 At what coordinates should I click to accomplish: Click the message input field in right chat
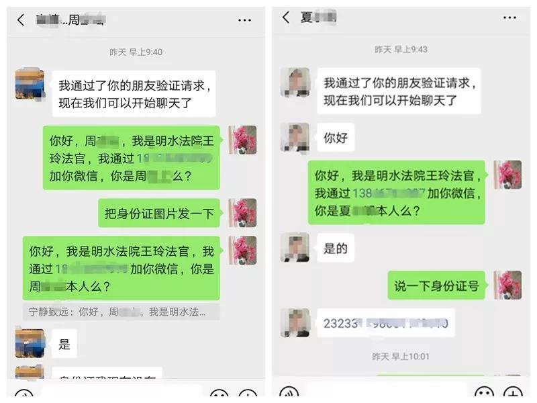pyautogui.click(x=387, y=390)
